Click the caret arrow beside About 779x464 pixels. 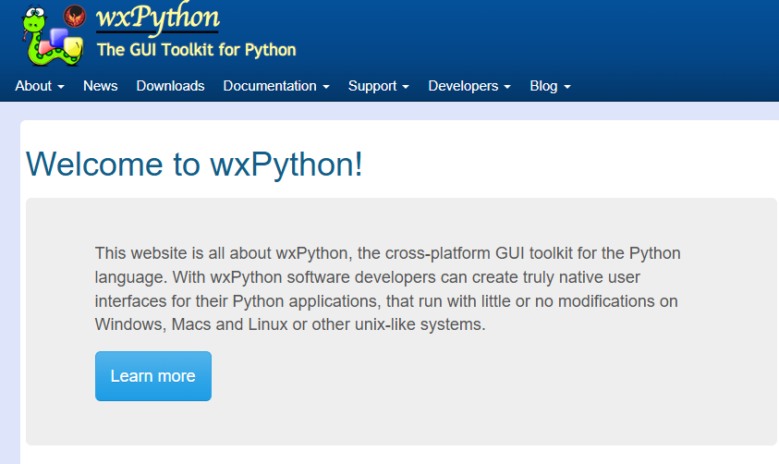click(x=61, y=87)
